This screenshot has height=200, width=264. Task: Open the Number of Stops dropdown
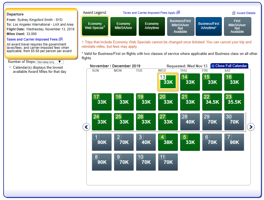point(50,62)
